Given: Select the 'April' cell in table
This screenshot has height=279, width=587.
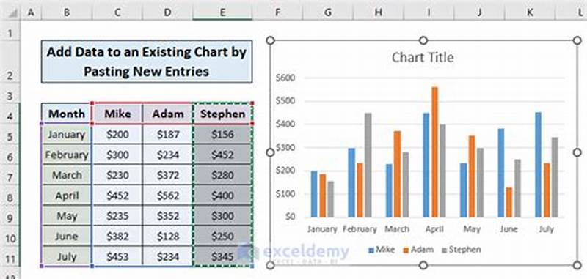Looking at the screenshot, I should pos(67,196).
